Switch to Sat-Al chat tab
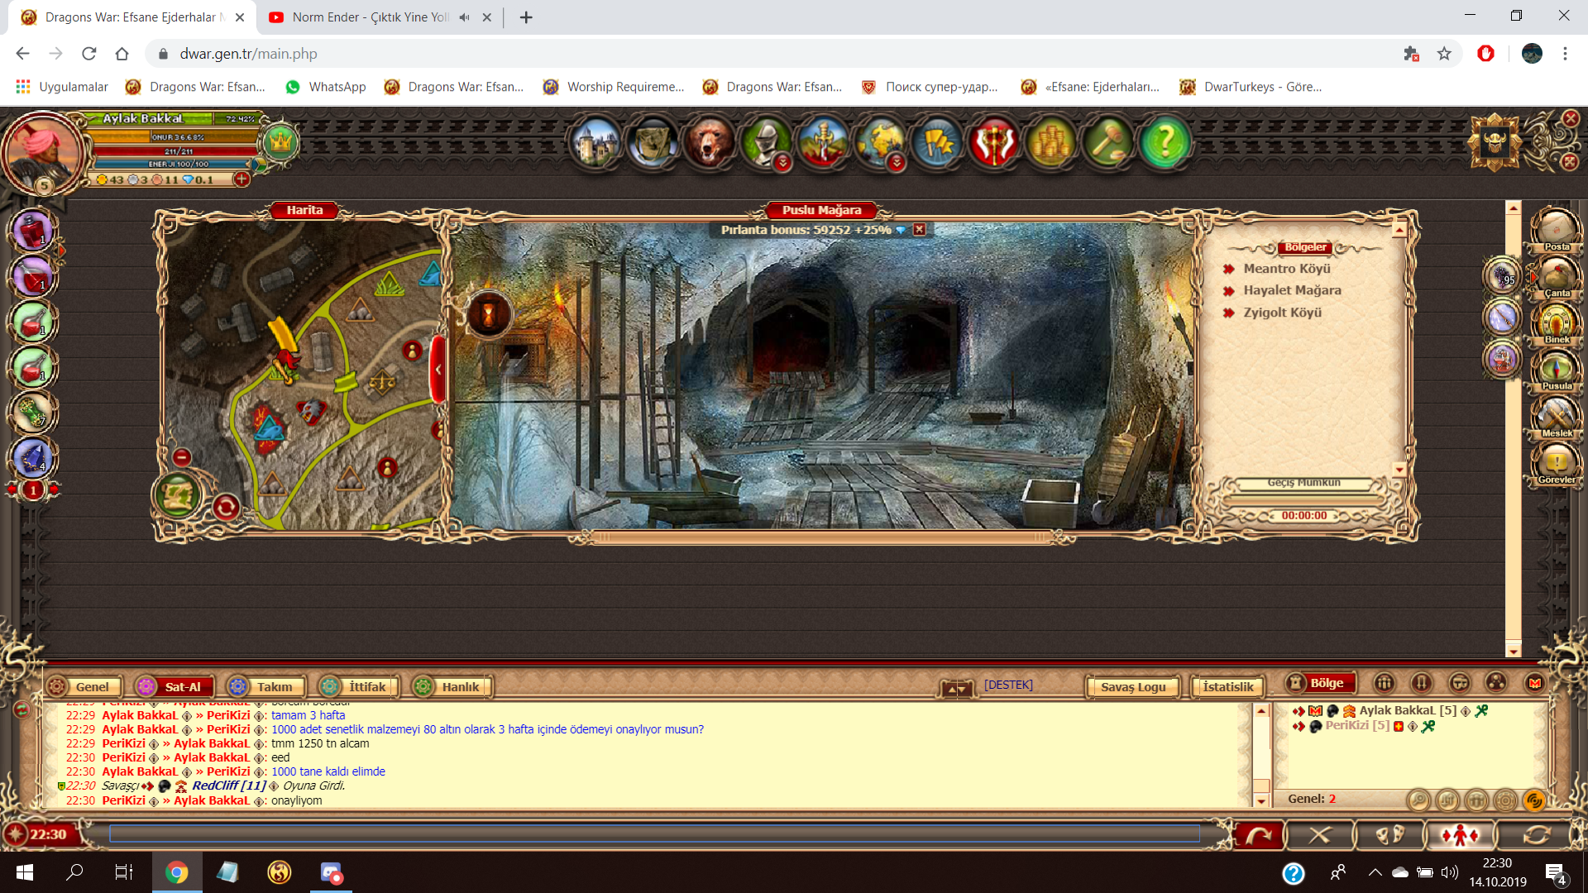Image resolution: width=1588 pixels, height=893 pixels. (174, 686)
